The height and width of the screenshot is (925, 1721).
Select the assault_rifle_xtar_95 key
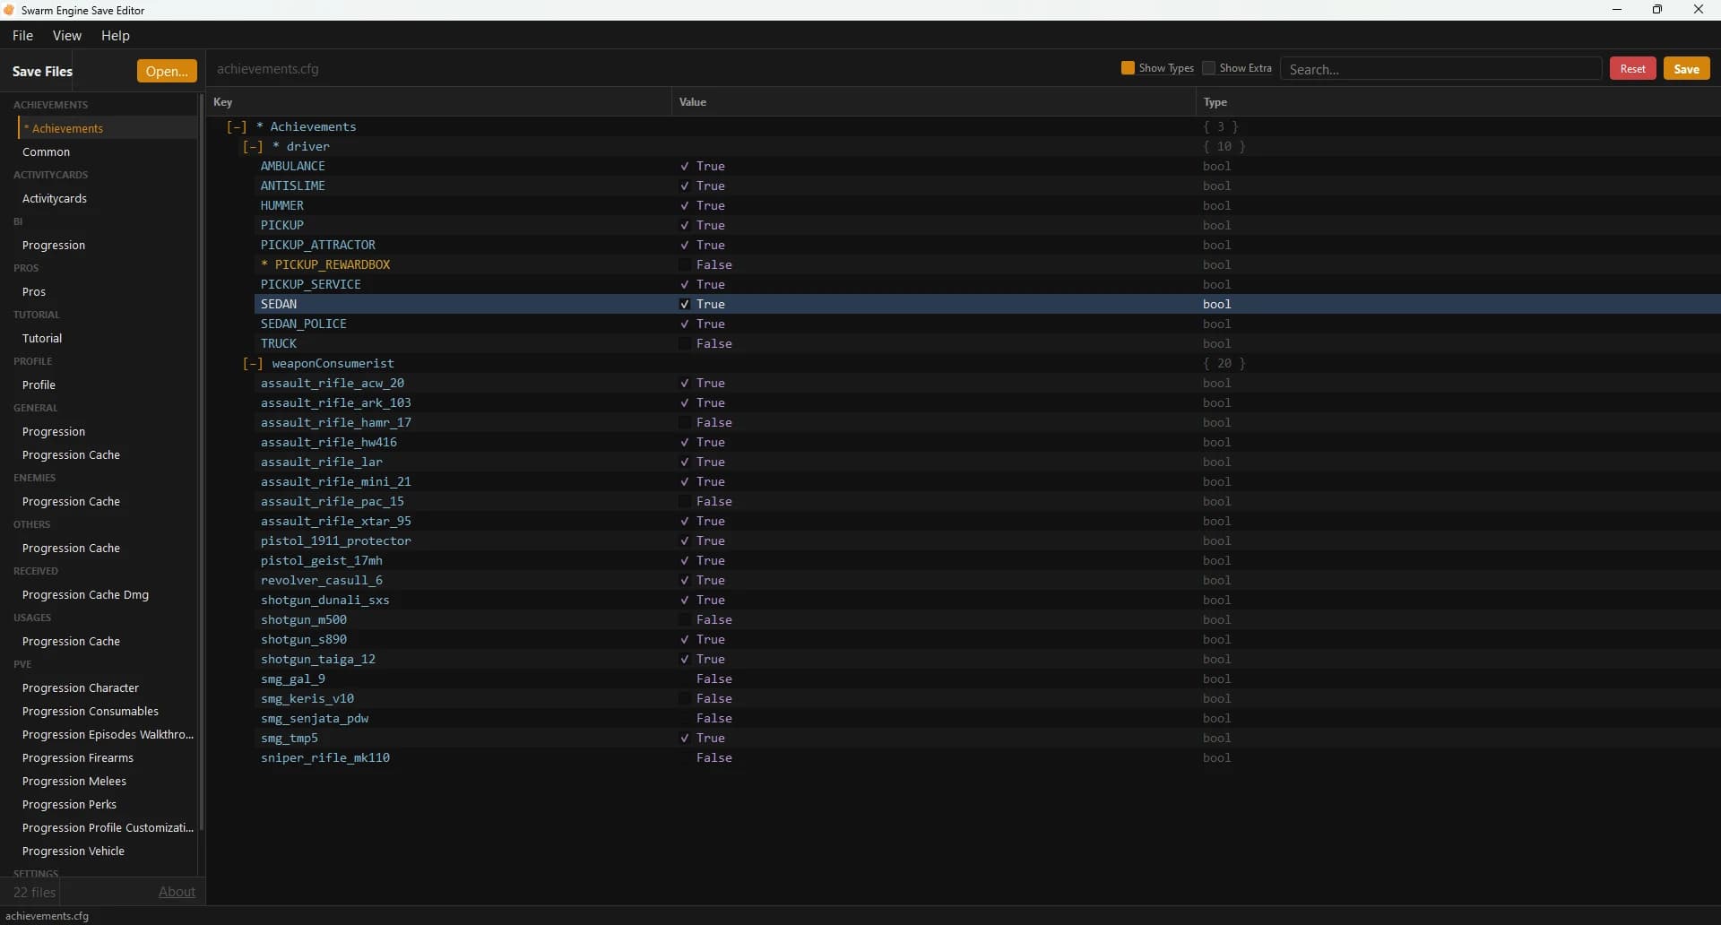point(336,521)
